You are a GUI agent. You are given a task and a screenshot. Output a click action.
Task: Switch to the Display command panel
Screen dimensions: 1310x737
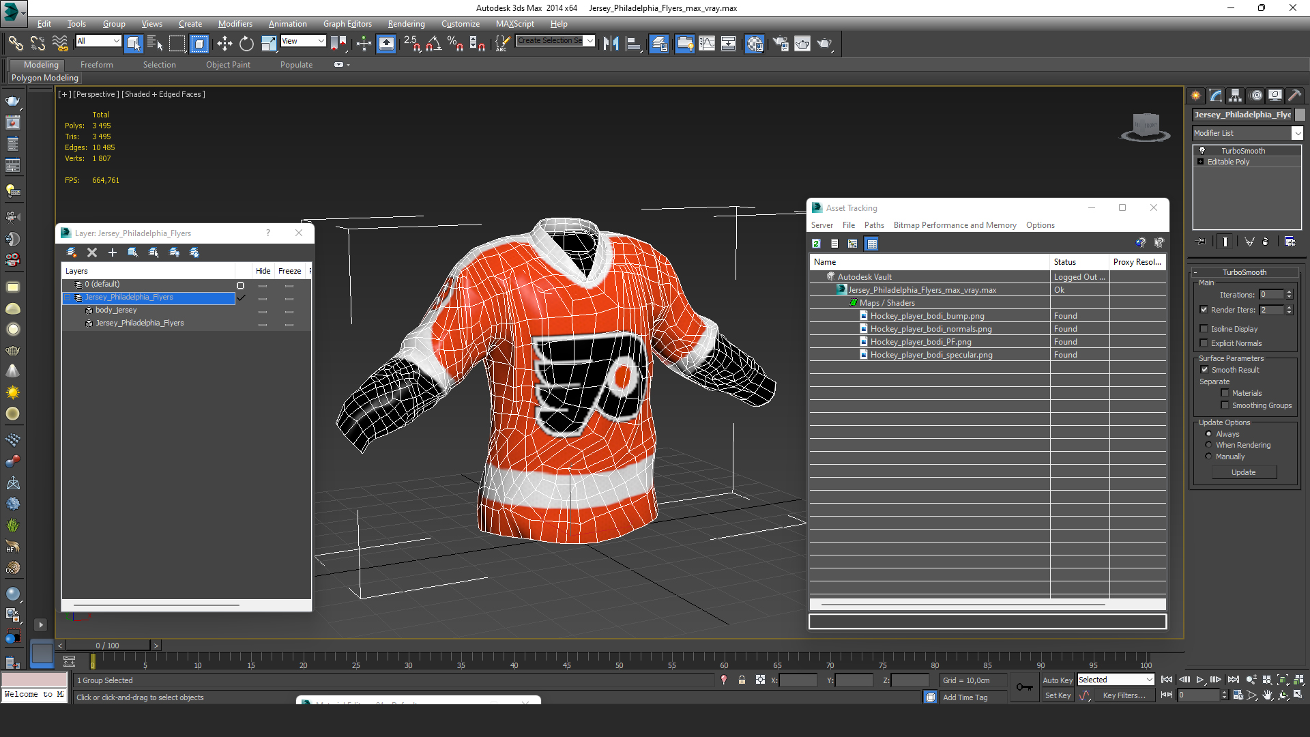(1275, 96)
